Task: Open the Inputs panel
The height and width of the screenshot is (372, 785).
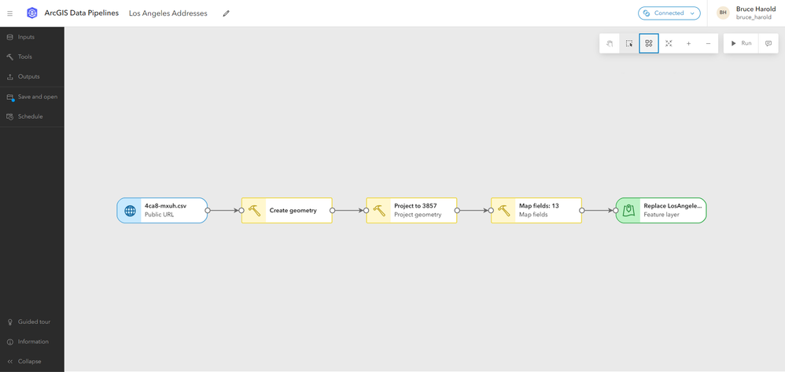Action: tap(32, 37)
